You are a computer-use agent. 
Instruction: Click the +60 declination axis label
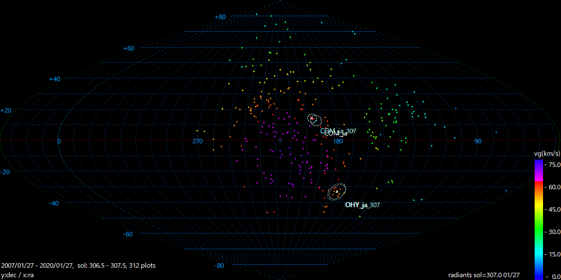pos(128,49)
